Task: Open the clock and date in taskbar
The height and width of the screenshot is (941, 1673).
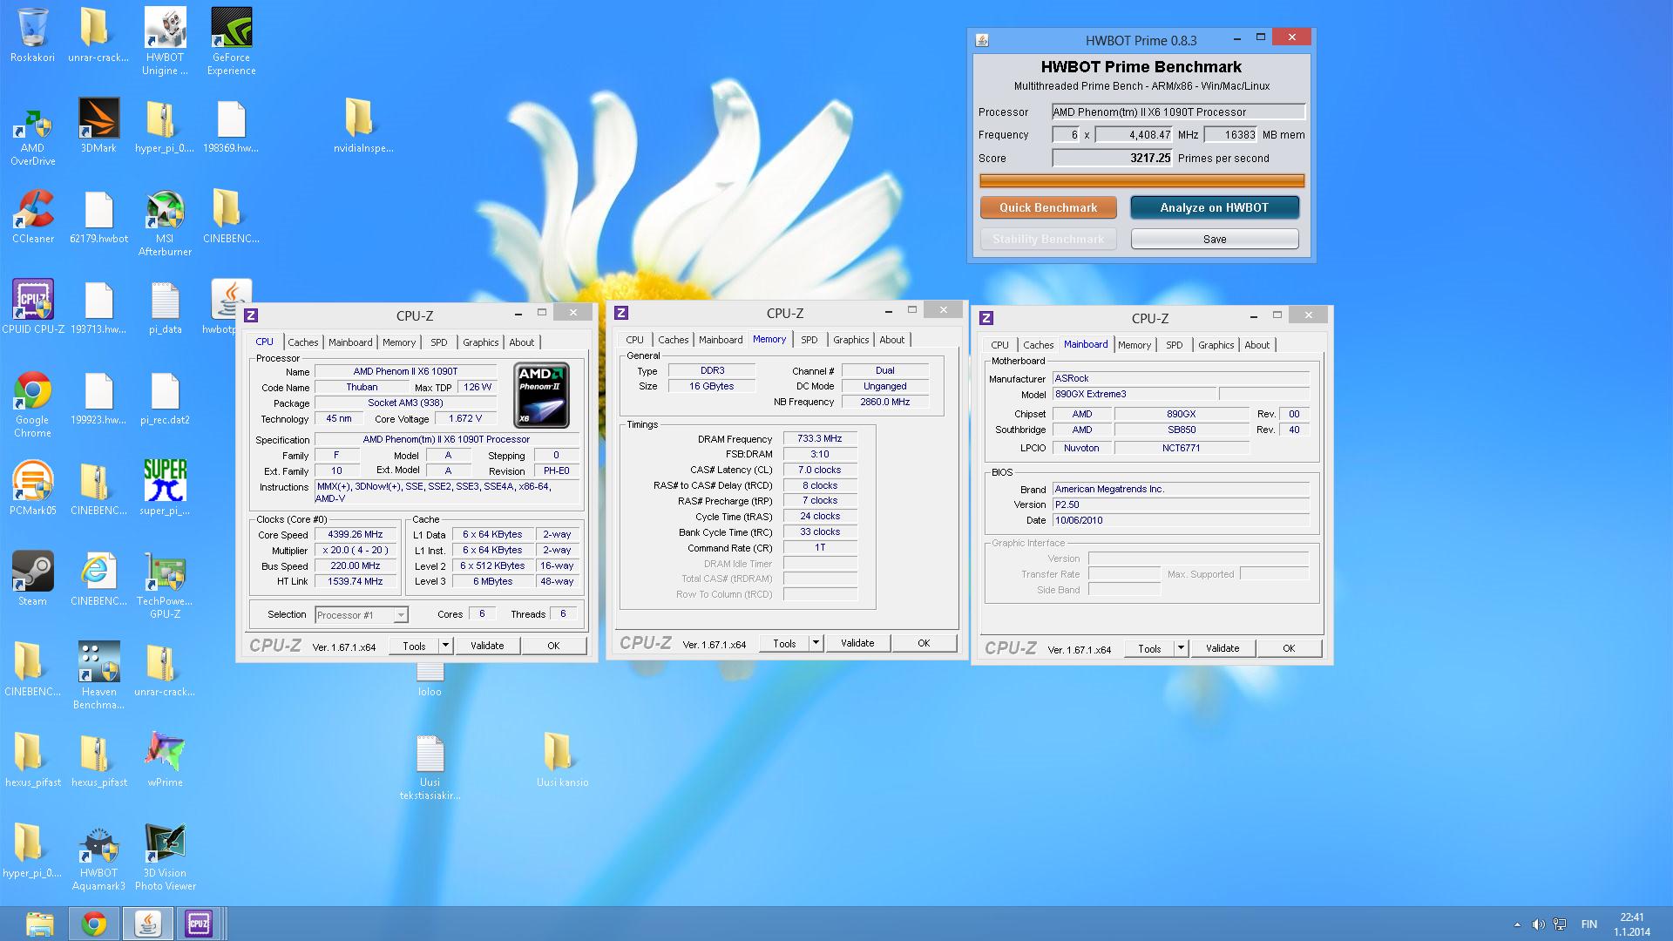Action: [x=1631, y=924]
